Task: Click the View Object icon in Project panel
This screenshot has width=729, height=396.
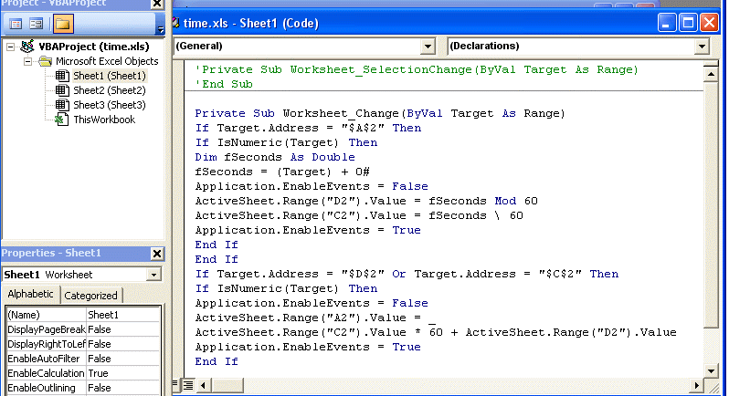Action: [37, 24]
